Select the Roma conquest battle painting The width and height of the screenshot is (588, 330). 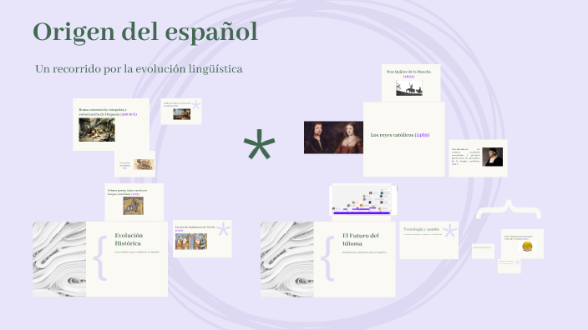pyautogui.click(x=97, y=130)
